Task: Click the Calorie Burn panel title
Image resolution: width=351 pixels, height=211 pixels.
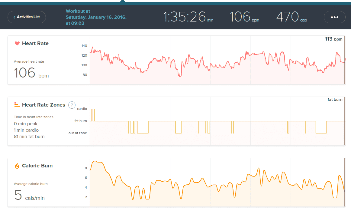Action: 37,166
